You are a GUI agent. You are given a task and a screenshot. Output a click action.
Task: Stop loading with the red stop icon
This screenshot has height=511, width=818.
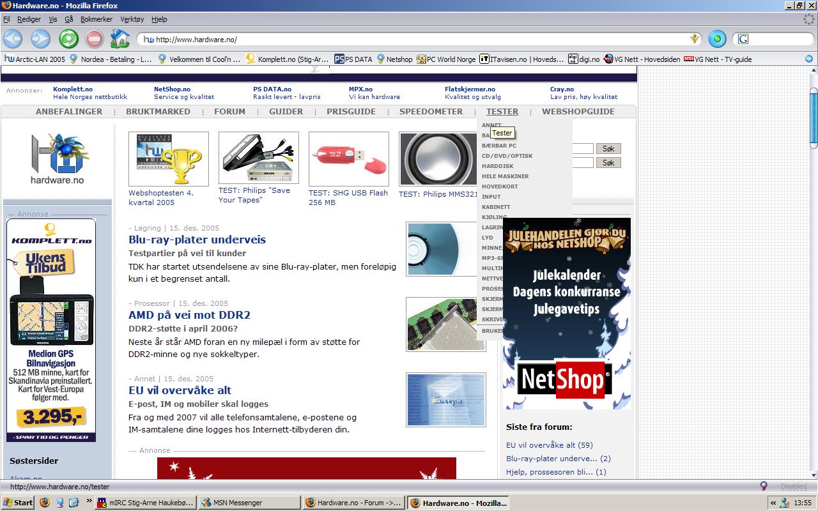94,39
